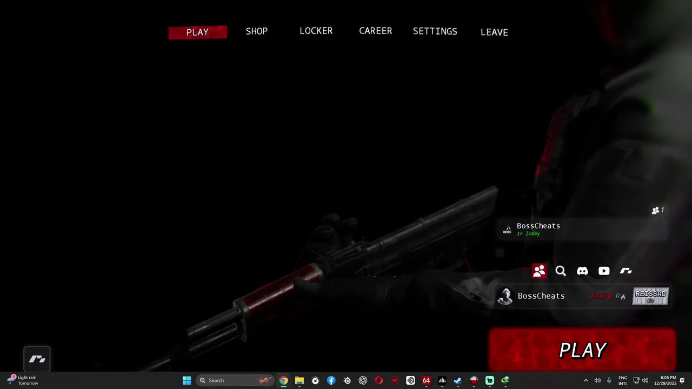Open Steam from the taskbar

pyautogui.click(x=458, y=380)
